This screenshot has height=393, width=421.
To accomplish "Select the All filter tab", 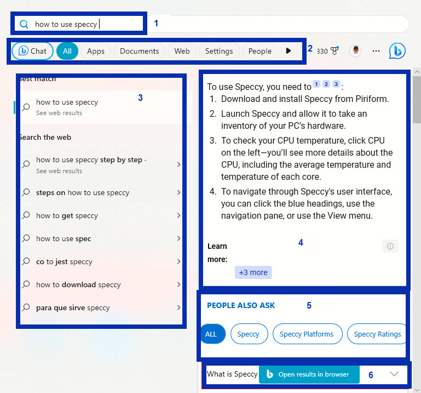I will tap(67, 51).
